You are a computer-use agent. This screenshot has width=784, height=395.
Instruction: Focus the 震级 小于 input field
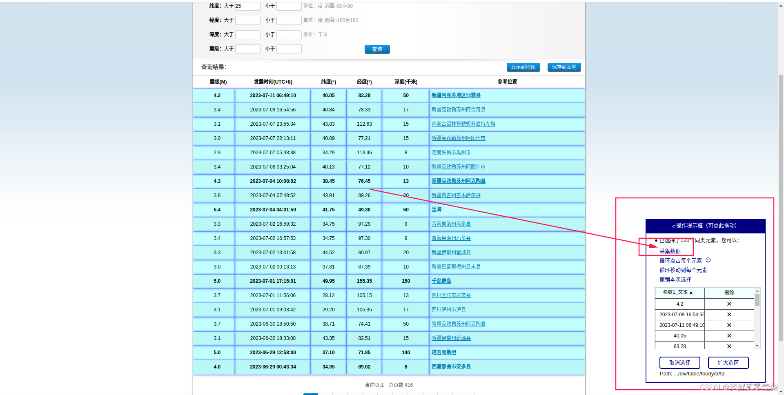pyautogui.click(x=289, y=49)
